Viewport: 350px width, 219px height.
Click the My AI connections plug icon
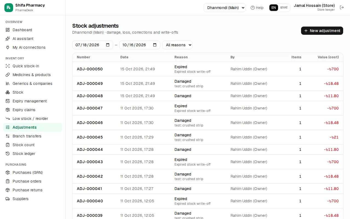click(8, 47)
